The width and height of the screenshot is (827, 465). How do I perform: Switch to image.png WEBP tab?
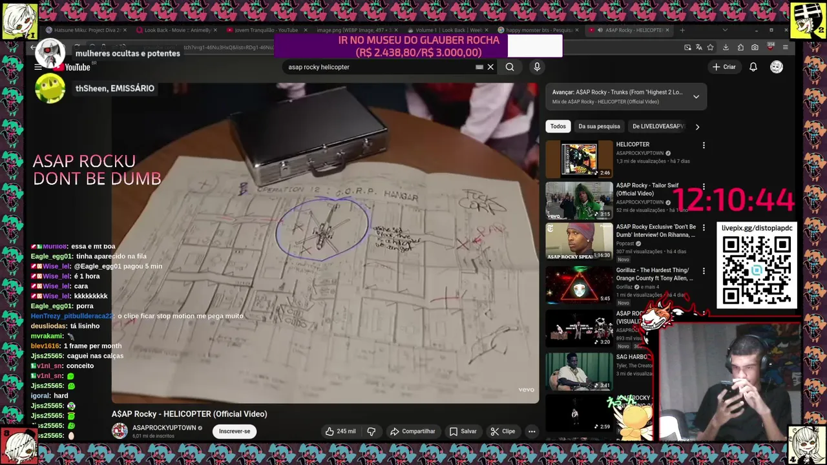tap(354, 30)
